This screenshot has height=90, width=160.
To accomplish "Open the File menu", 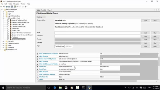I will 2,4.
